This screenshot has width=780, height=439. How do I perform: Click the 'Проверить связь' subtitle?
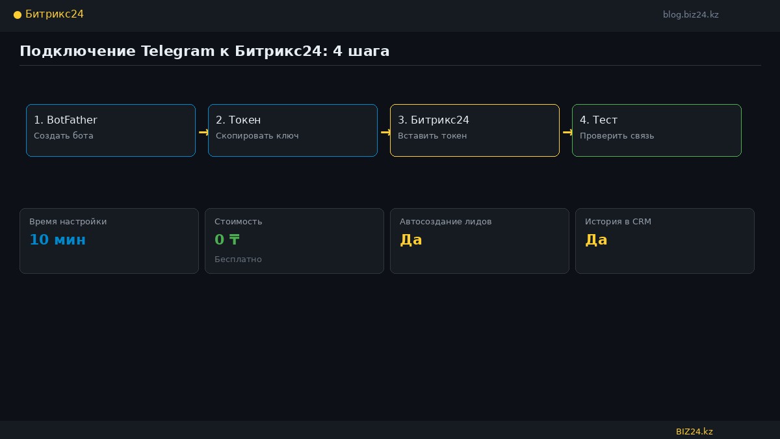coord(617,136)
